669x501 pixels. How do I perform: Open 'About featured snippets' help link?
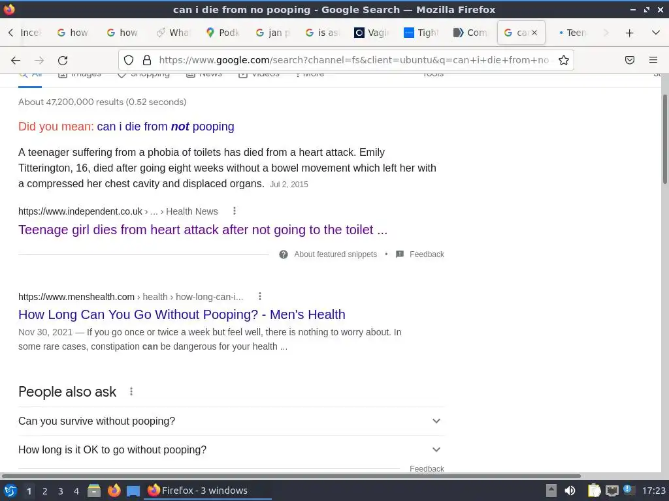[x=335, y=254]
